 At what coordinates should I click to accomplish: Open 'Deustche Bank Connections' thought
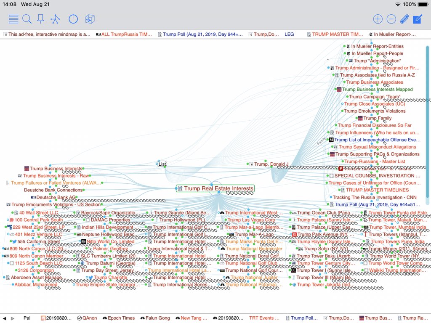53,190
